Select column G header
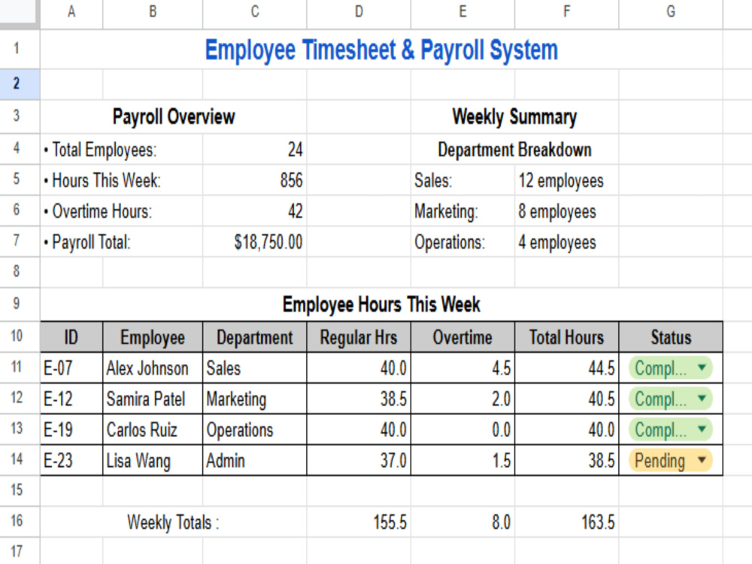Viewport: 752px width, 564px height. click(671, 11)
